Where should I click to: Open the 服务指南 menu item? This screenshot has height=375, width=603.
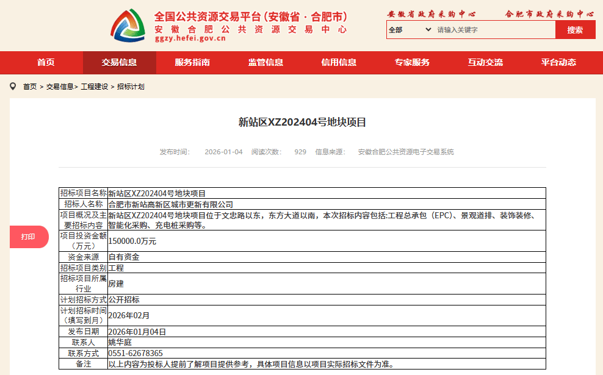pos(192,62)
